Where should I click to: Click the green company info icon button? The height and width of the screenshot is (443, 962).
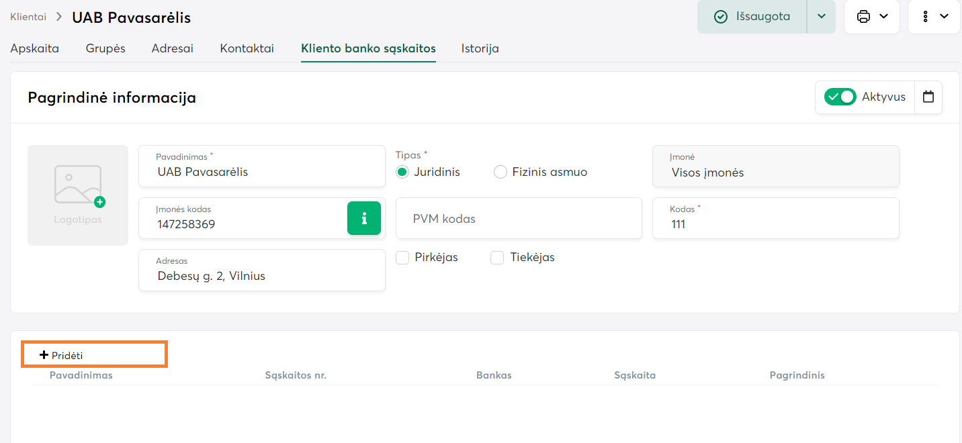pyautogui.click(x=363, y=218)
